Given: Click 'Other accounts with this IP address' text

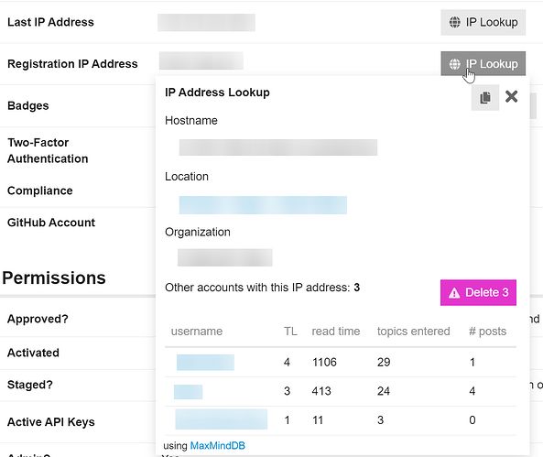Looking at the screenshot, I should [x=258, y=288].
